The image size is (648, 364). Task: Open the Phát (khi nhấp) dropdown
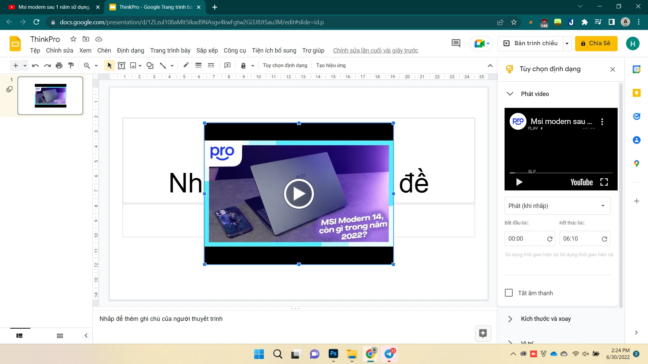coord(558,206)
